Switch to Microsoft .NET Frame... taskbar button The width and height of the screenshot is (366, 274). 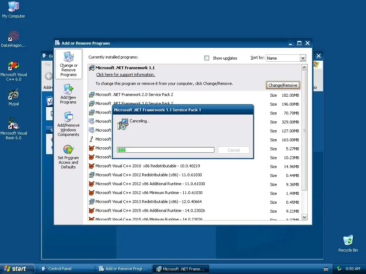[180, 269]
